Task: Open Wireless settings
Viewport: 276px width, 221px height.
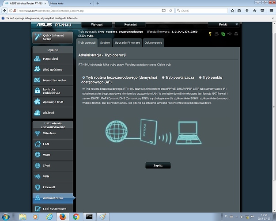Action: [x=53, y=133]
